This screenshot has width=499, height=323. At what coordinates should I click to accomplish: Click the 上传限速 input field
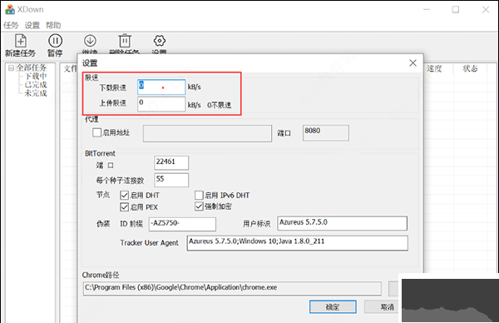[x=161, y=104]
